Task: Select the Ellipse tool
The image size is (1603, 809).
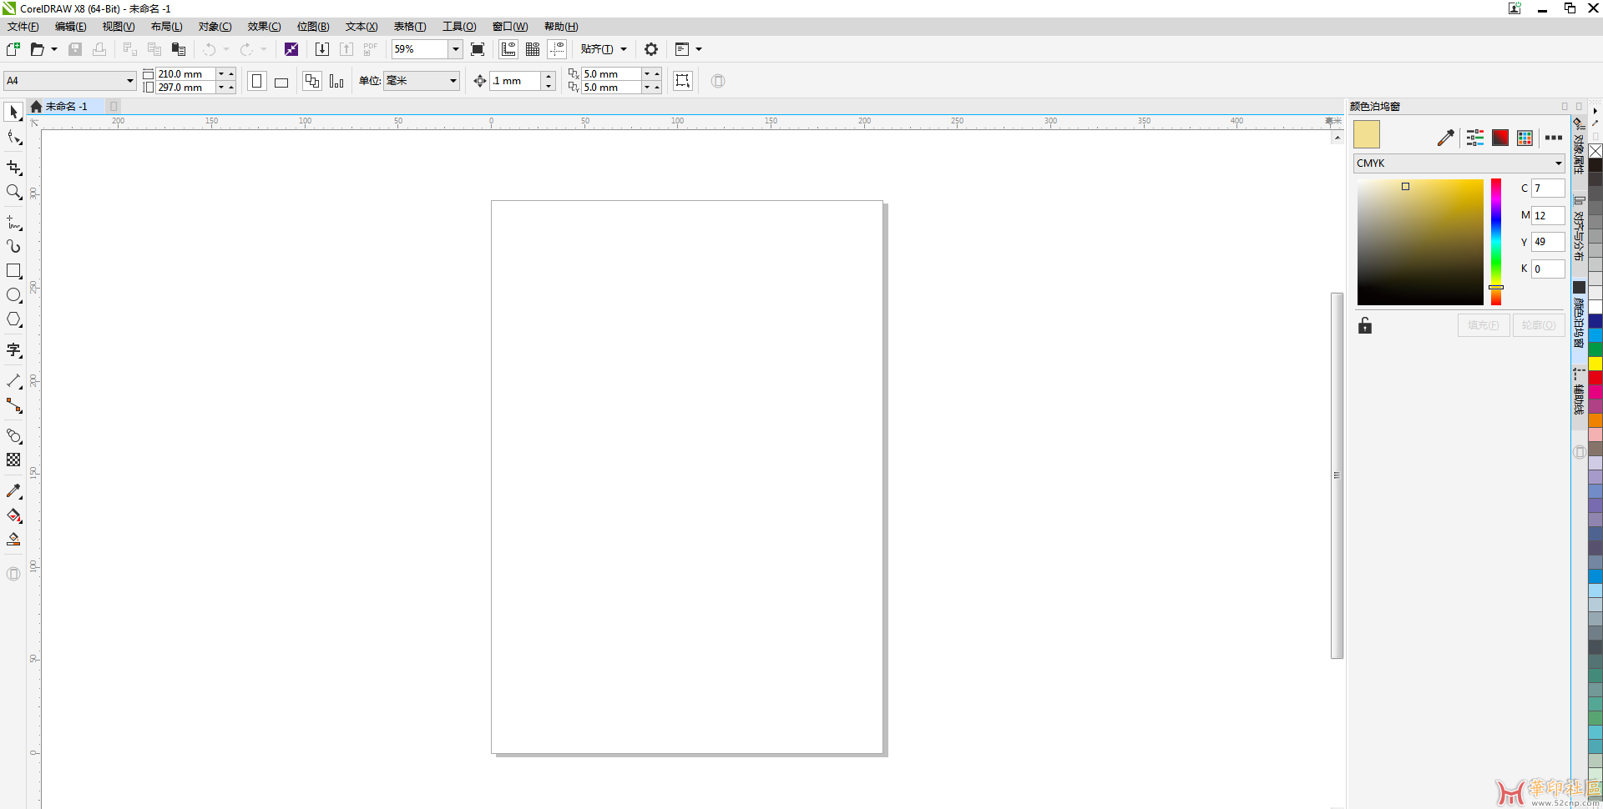Action: coord(13,295)
